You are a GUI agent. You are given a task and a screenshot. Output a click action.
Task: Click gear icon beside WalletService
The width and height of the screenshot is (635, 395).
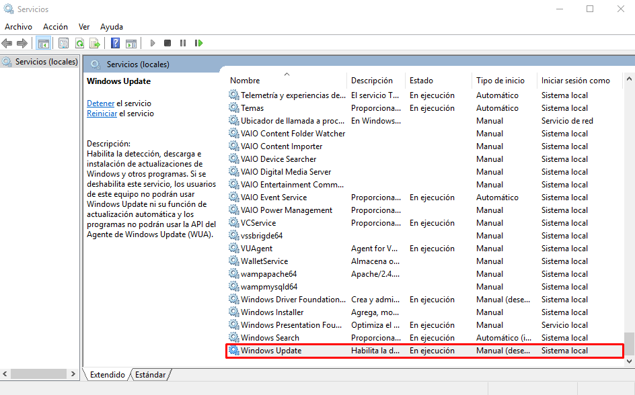point(233,261)
